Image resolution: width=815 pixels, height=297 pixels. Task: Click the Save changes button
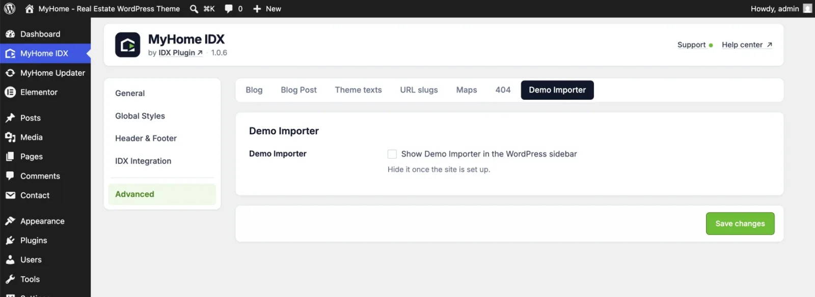point(740,224)
